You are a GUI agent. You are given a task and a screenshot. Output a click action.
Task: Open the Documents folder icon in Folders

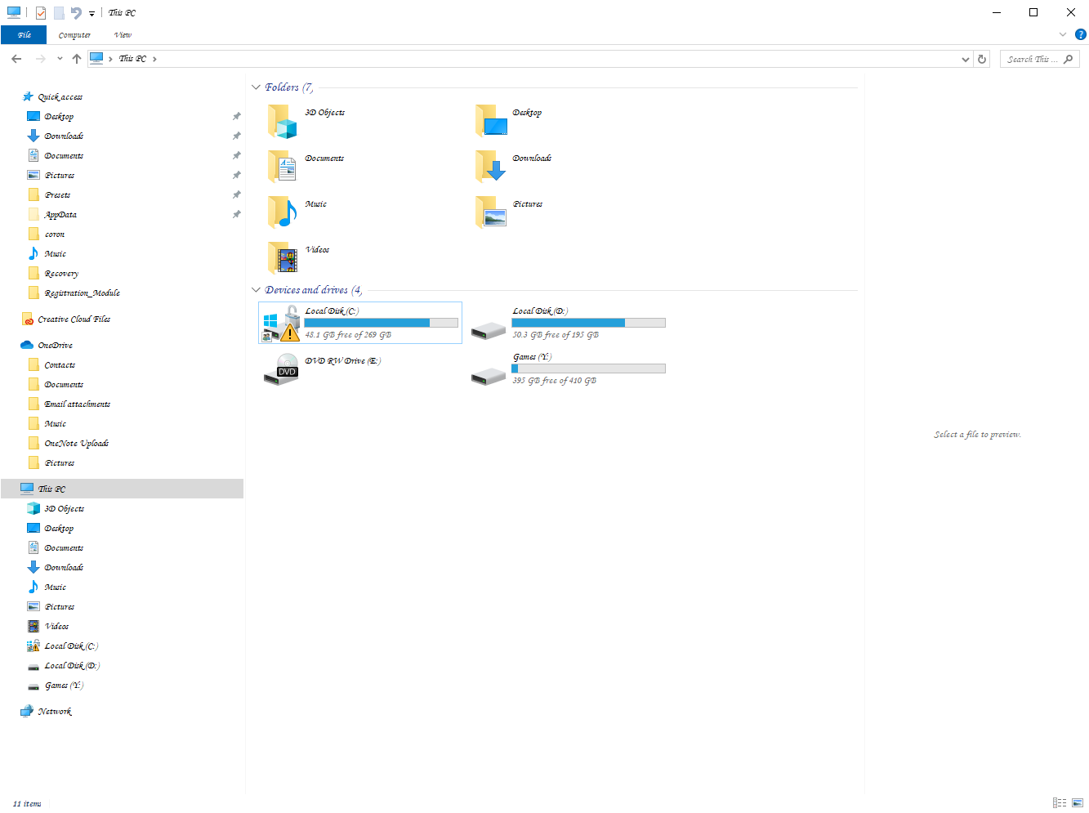(x=283, y=167)
